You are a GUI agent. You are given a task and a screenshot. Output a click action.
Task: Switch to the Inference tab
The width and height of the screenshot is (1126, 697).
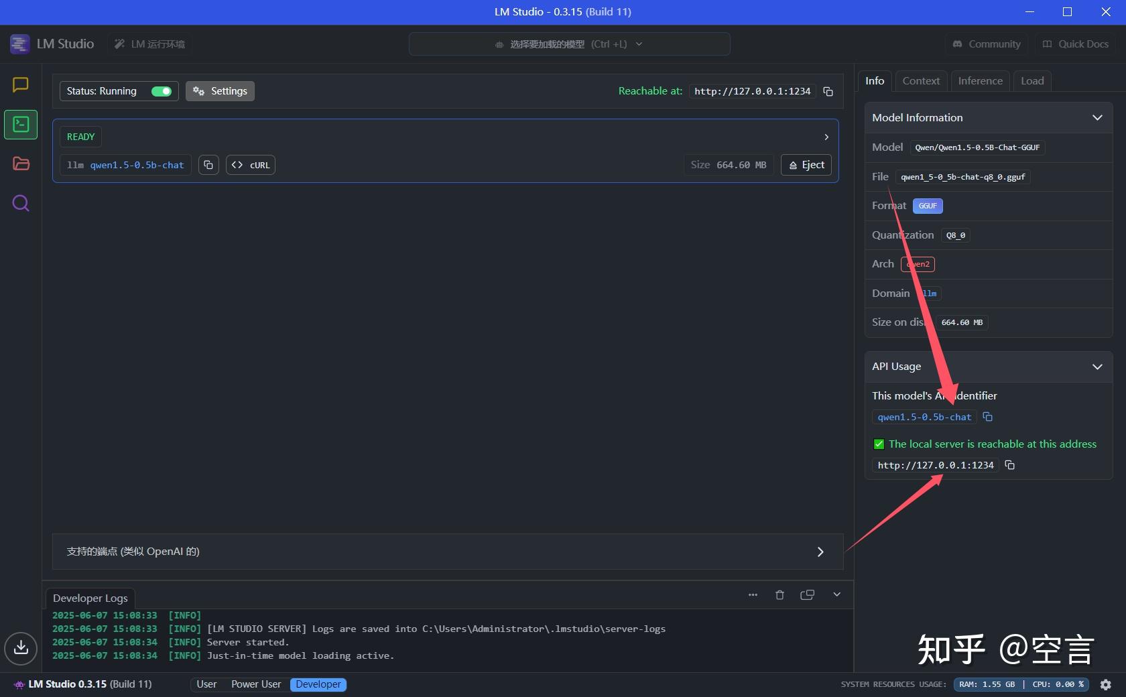[x=979, y=80]
